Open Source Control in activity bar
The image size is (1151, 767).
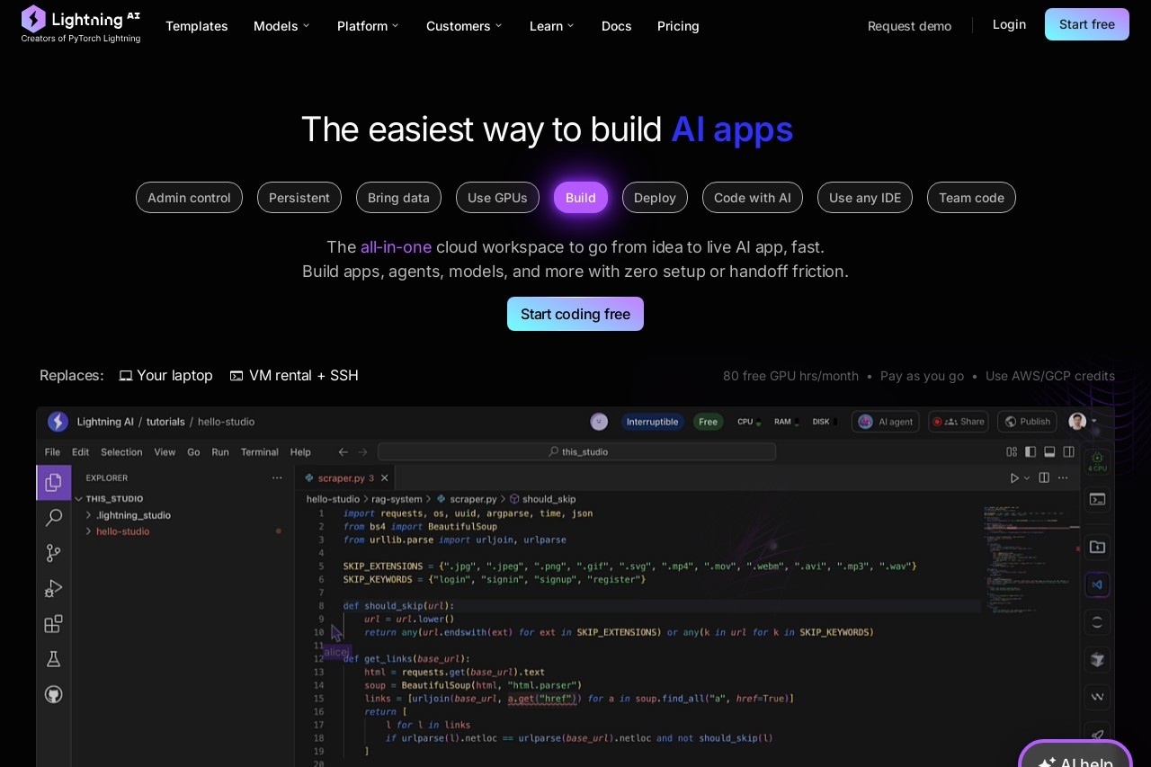point(54,553)
